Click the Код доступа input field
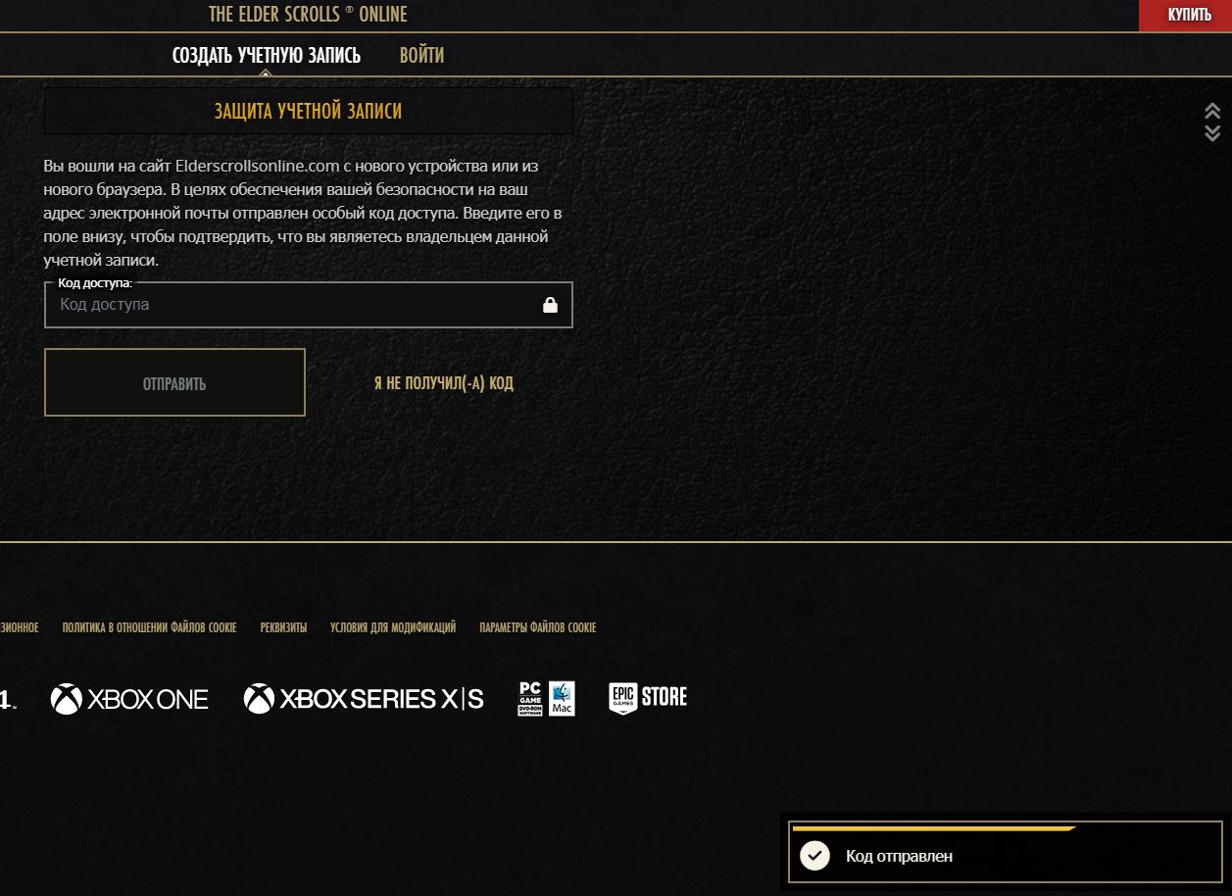Viewport: 1232px width, 896px height. click(x=308, y=305)
